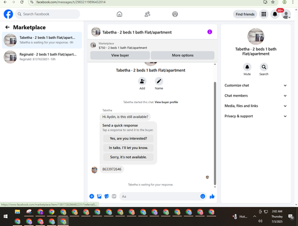Open the Windows notification center icon

(x=291, y=216)
